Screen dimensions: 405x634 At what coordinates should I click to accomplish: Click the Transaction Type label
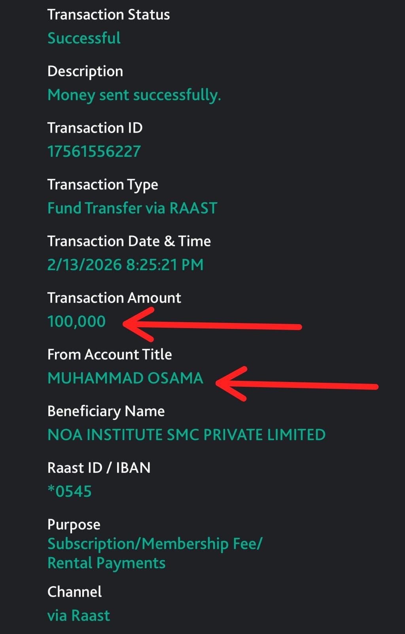tap(103, 185)
